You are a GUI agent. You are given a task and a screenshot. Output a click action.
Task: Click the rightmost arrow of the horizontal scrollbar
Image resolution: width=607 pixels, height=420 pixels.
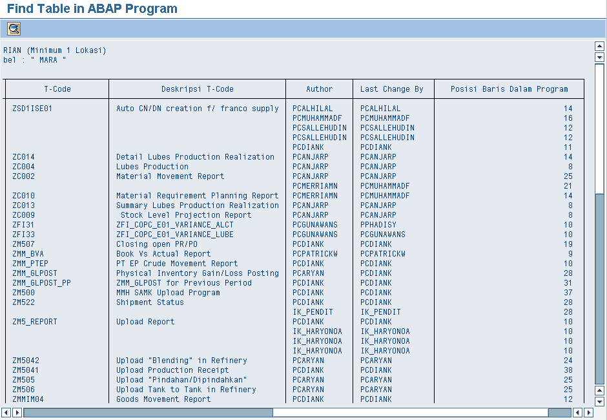588,412
